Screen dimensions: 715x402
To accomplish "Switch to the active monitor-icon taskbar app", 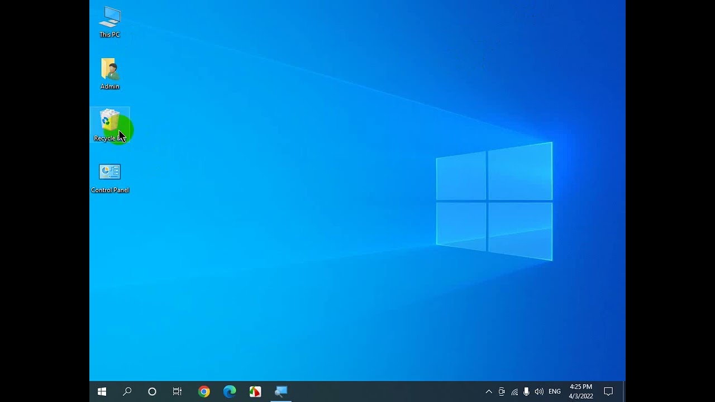I will 281,391.
